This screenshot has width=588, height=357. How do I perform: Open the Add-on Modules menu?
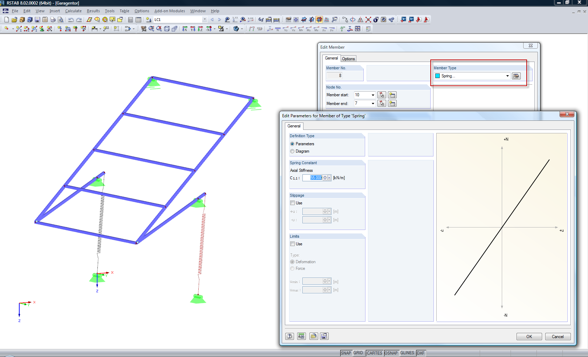[x=170, y=11]
